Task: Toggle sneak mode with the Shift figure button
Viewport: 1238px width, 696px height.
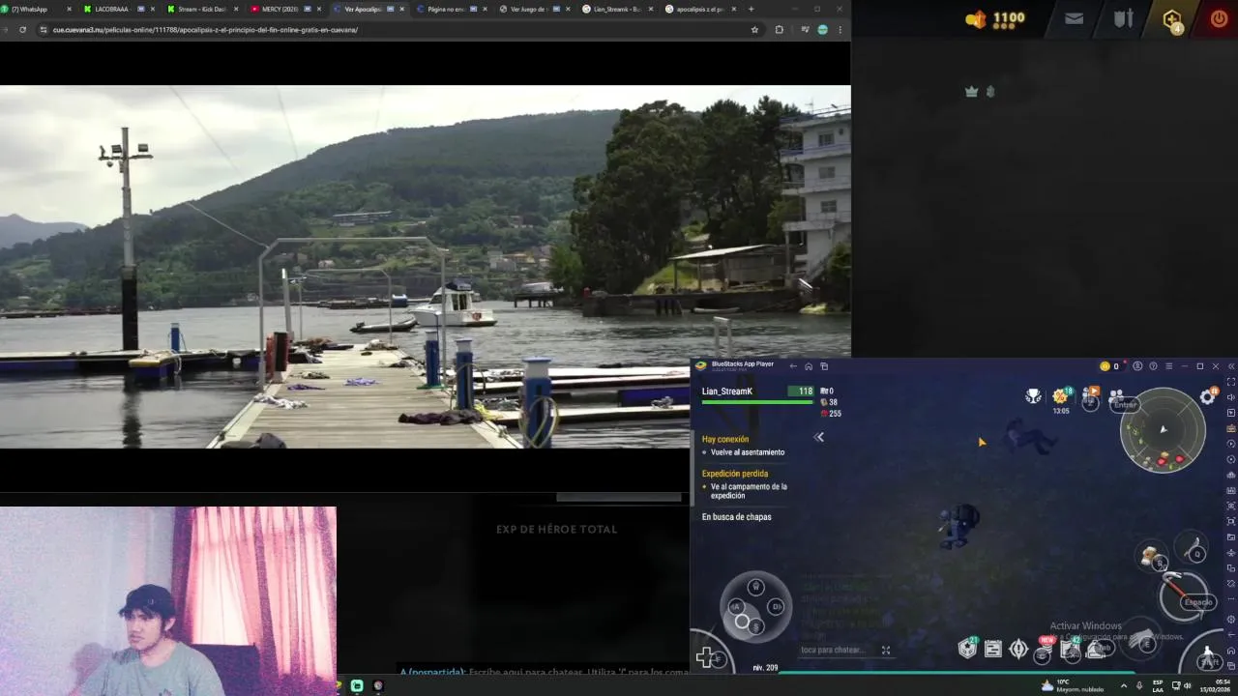Action: tap(1208, 655)
